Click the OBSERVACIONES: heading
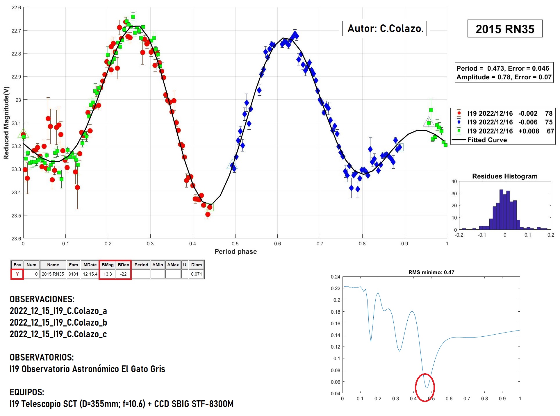Screen dimensions: 560x416 [x=42, y=299]
